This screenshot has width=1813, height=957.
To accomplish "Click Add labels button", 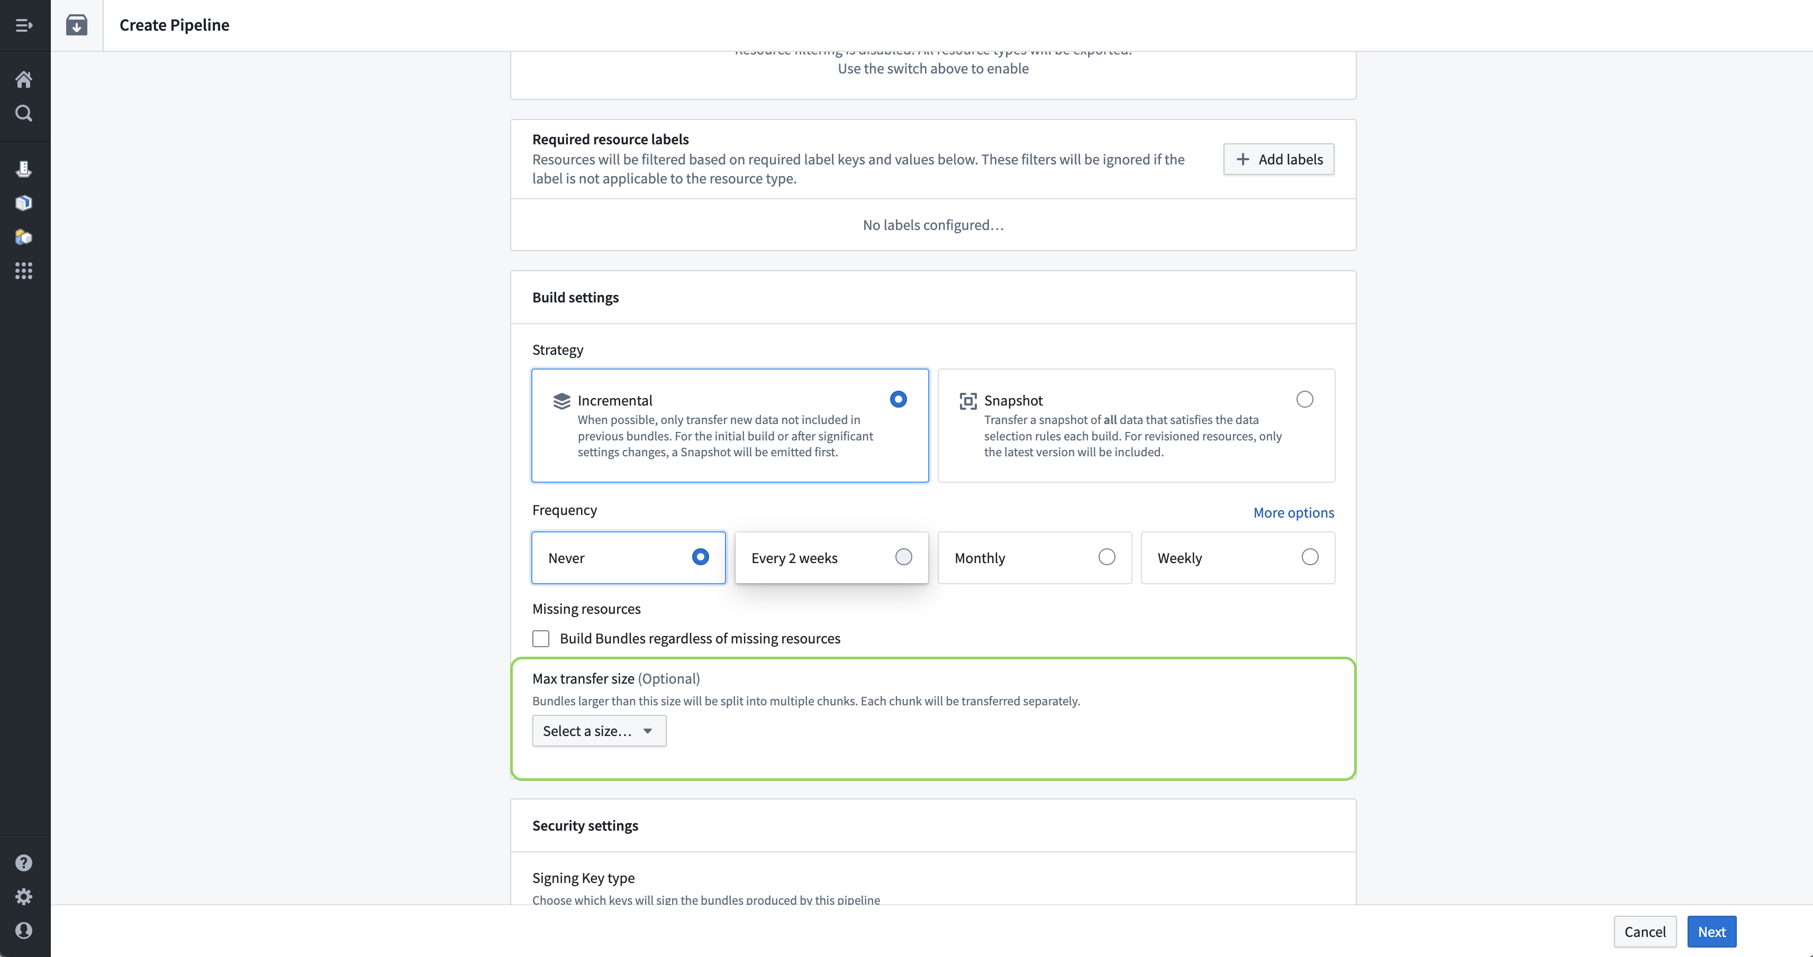I will (x=1278, y=160).
